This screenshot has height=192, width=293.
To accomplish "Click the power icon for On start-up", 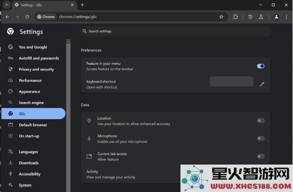I will pos(10,136).
